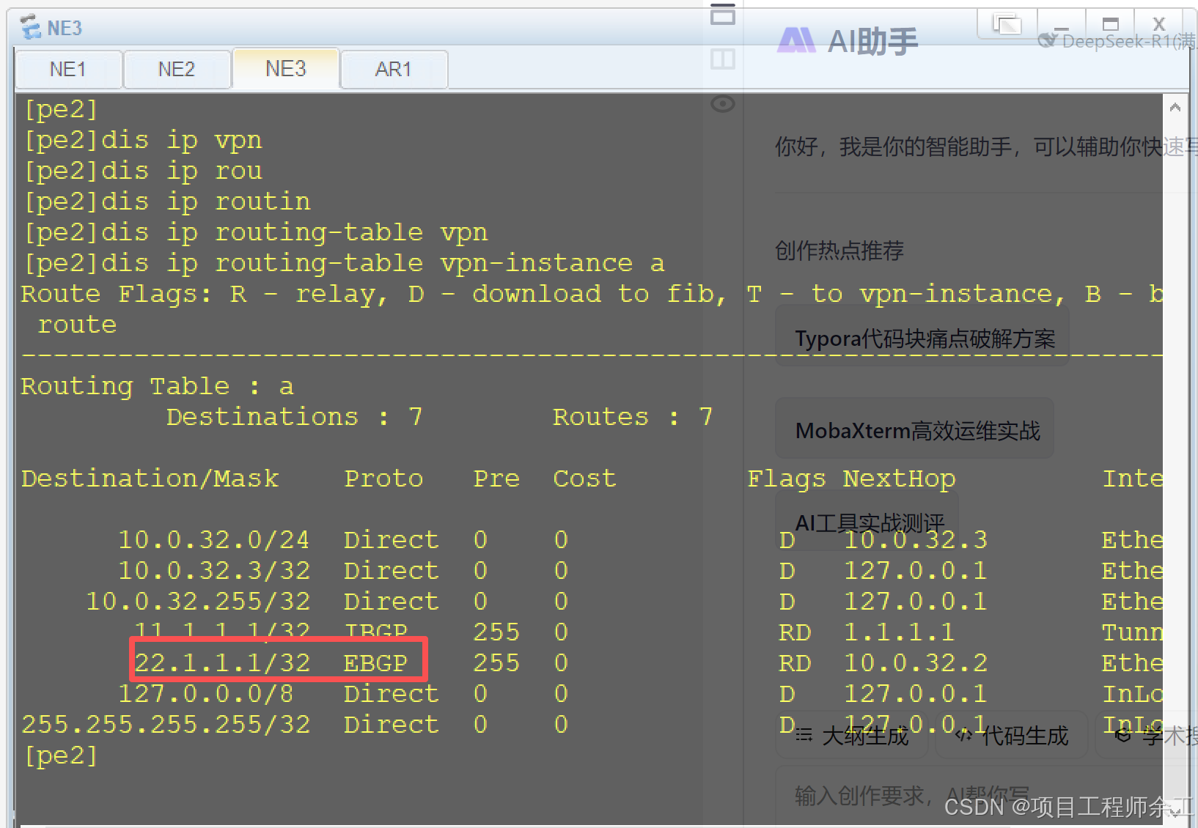Screen dimensions: 1198x828
Task: Click the Proto column header
Action: [383, 478]
